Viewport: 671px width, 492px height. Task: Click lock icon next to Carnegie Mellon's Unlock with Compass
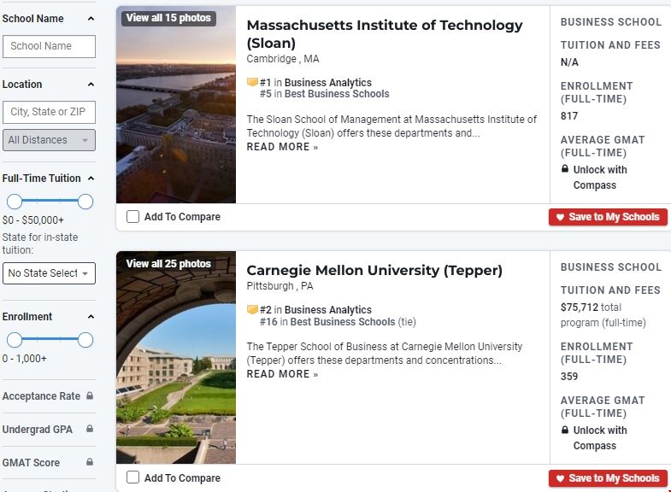(x=565, y=430)
